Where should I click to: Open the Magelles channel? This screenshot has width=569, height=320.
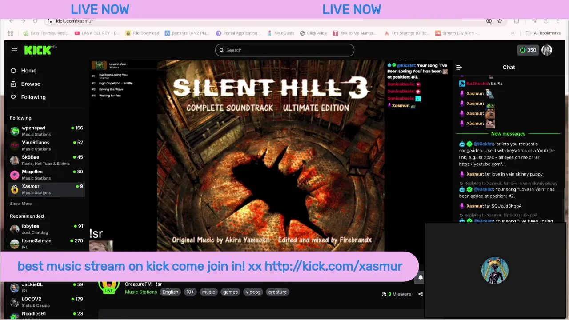[x=46, y=175]
